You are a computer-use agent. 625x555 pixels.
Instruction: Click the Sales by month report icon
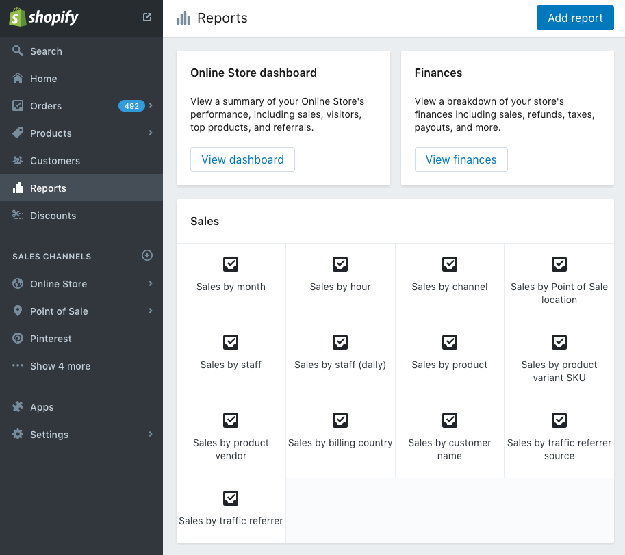pyautogui.click(x=231, y=264)
